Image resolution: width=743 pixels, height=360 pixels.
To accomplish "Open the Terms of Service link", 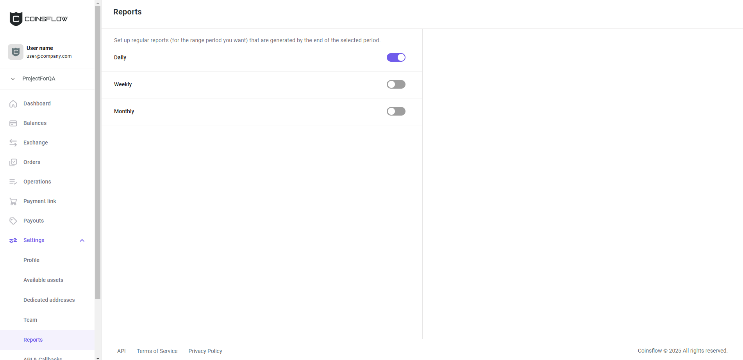I will pos(157,351).
